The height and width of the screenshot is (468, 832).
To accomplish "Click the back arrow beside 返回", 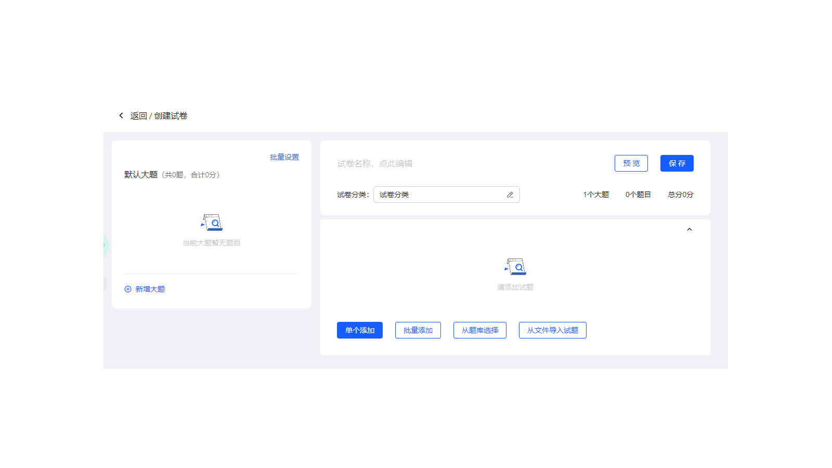I will click(x=121, y=115).
